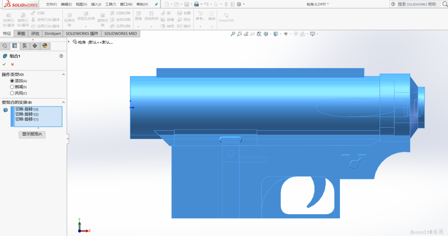Expand the 枪身 flyout feature tree
This screenshot has width=448, height=236.
coord(69,42)
